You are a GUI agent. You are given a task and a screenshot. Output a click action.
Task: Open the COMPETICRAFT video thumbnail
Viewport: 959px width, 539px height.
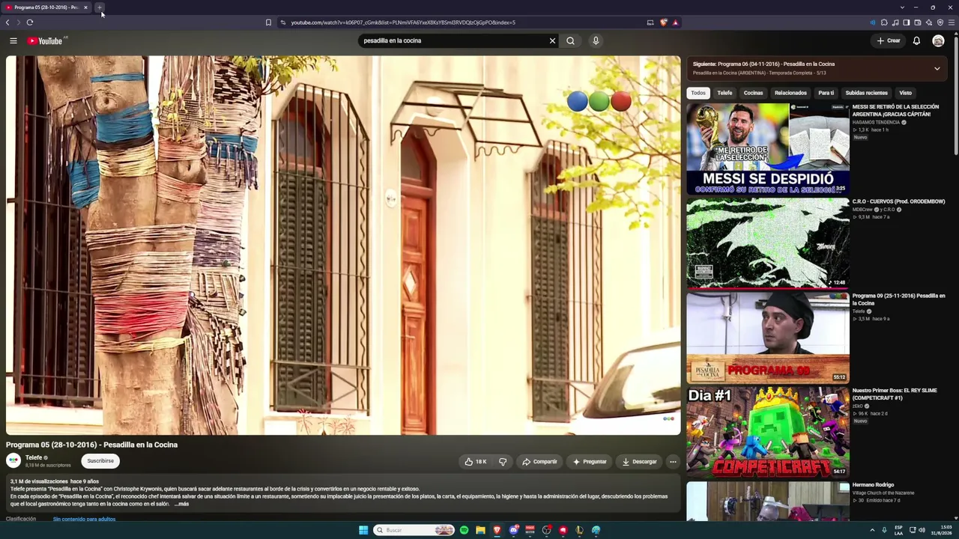pyautogui.click(x=768, y=432)
